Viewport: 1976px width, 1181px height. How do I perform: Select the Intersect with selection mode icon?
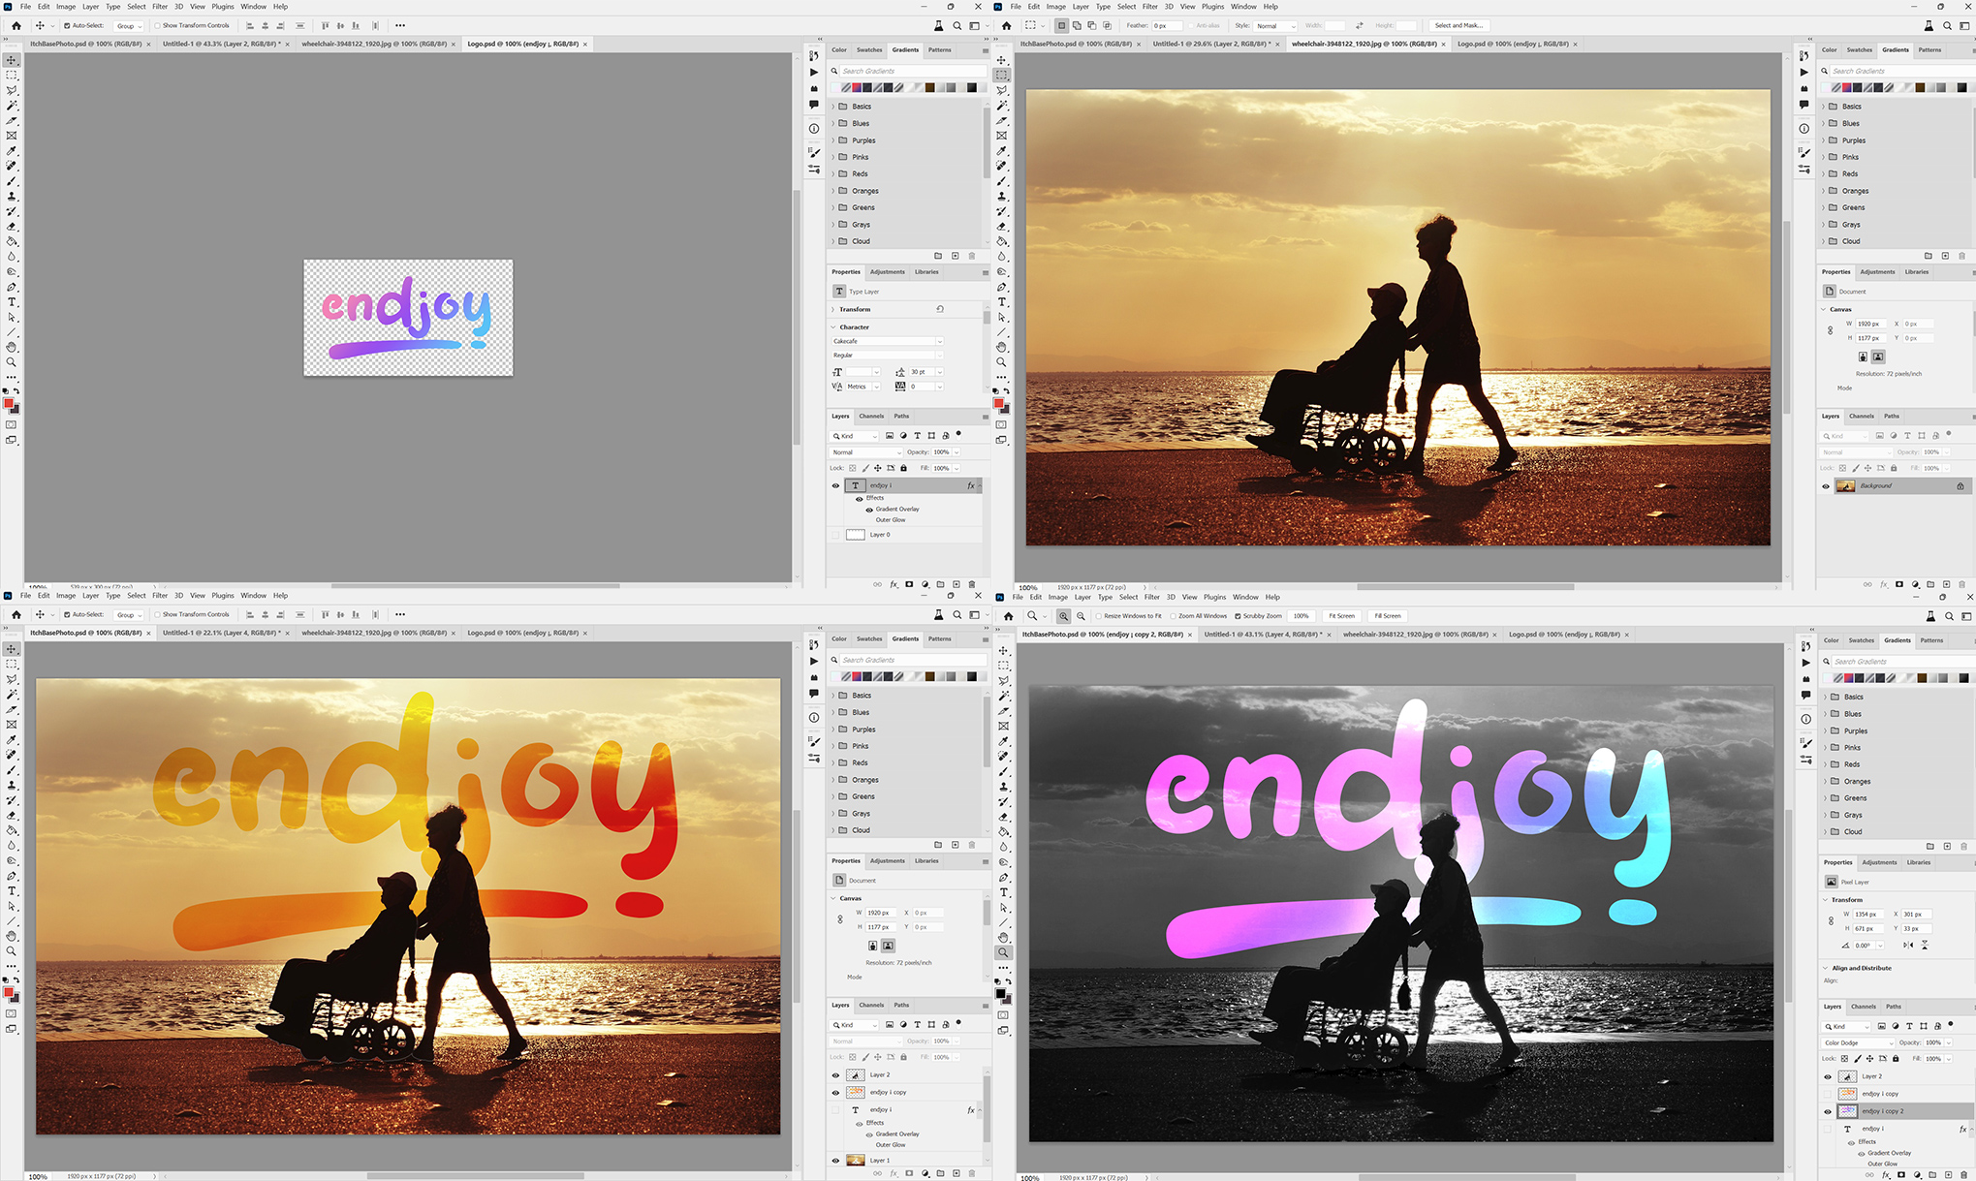[x=1108, y=26]
